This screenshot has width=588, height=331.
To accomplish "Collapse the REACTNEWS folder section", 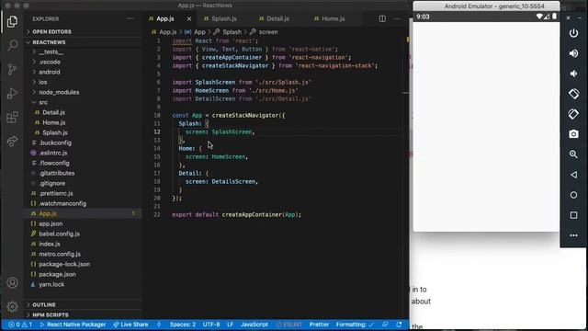I will (49, 42).
